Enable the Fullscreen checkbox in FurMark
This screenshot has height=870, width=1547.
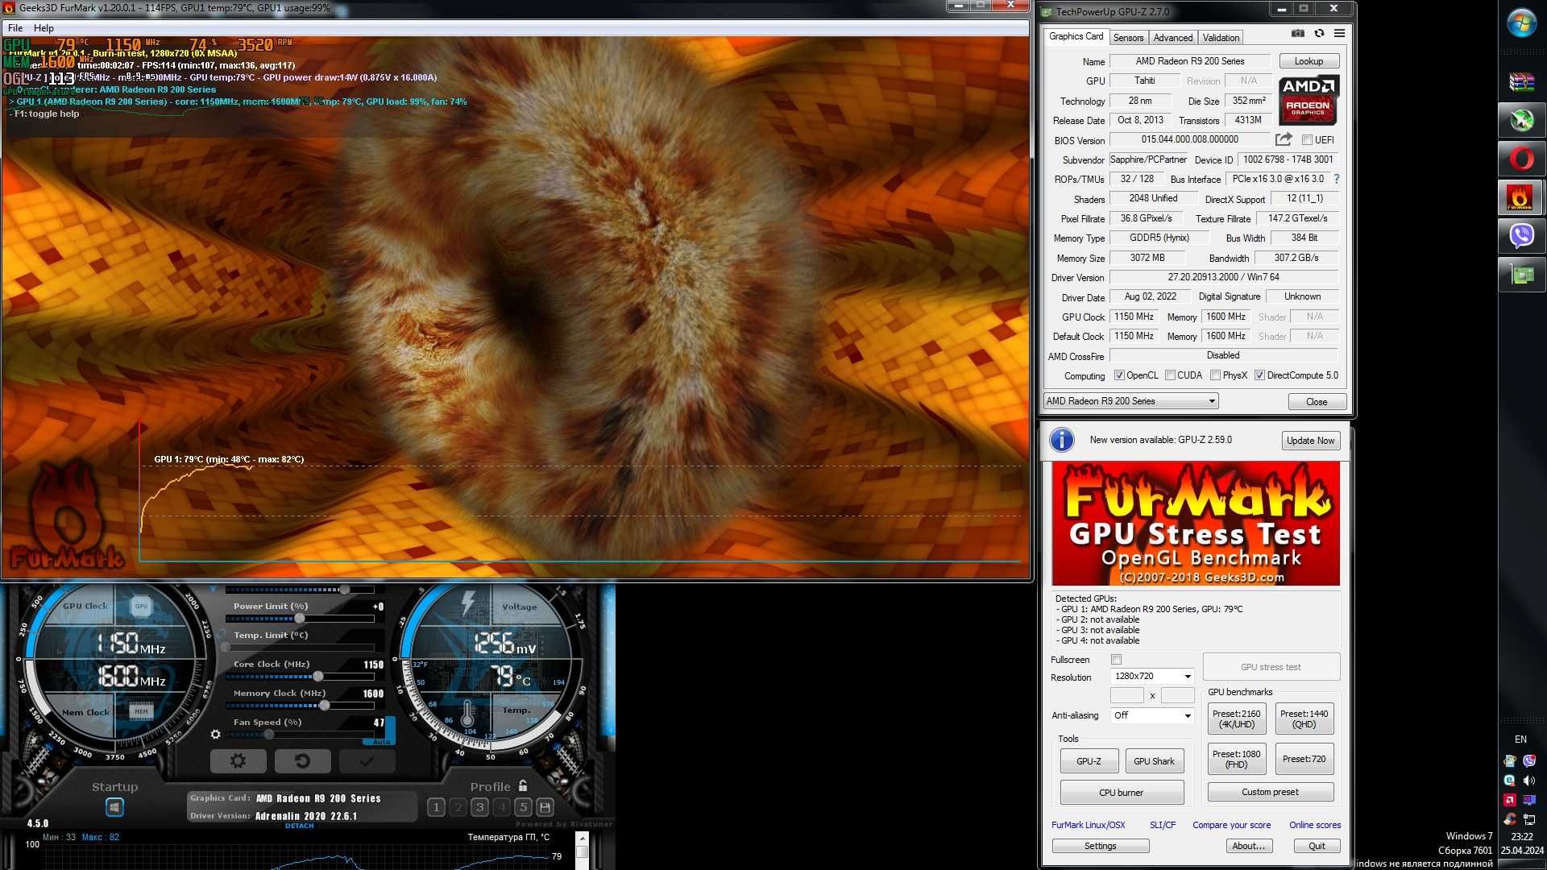1116,660
